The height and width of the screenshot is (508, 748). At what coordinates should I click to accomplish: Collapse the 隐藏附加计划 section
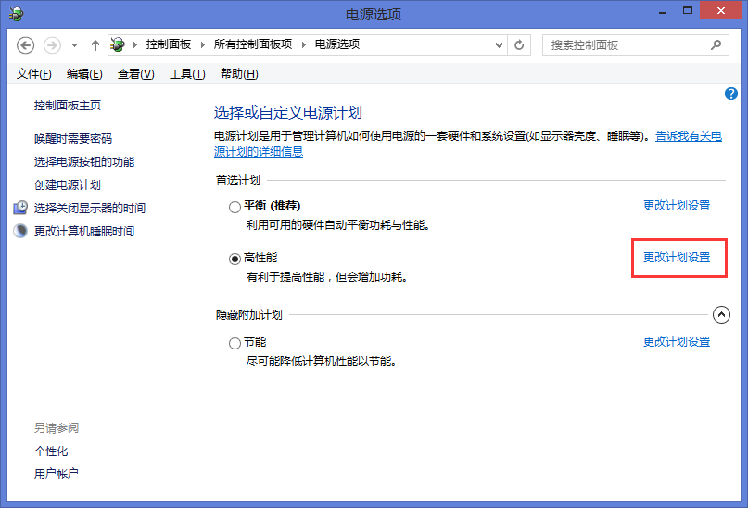(722, 315)
